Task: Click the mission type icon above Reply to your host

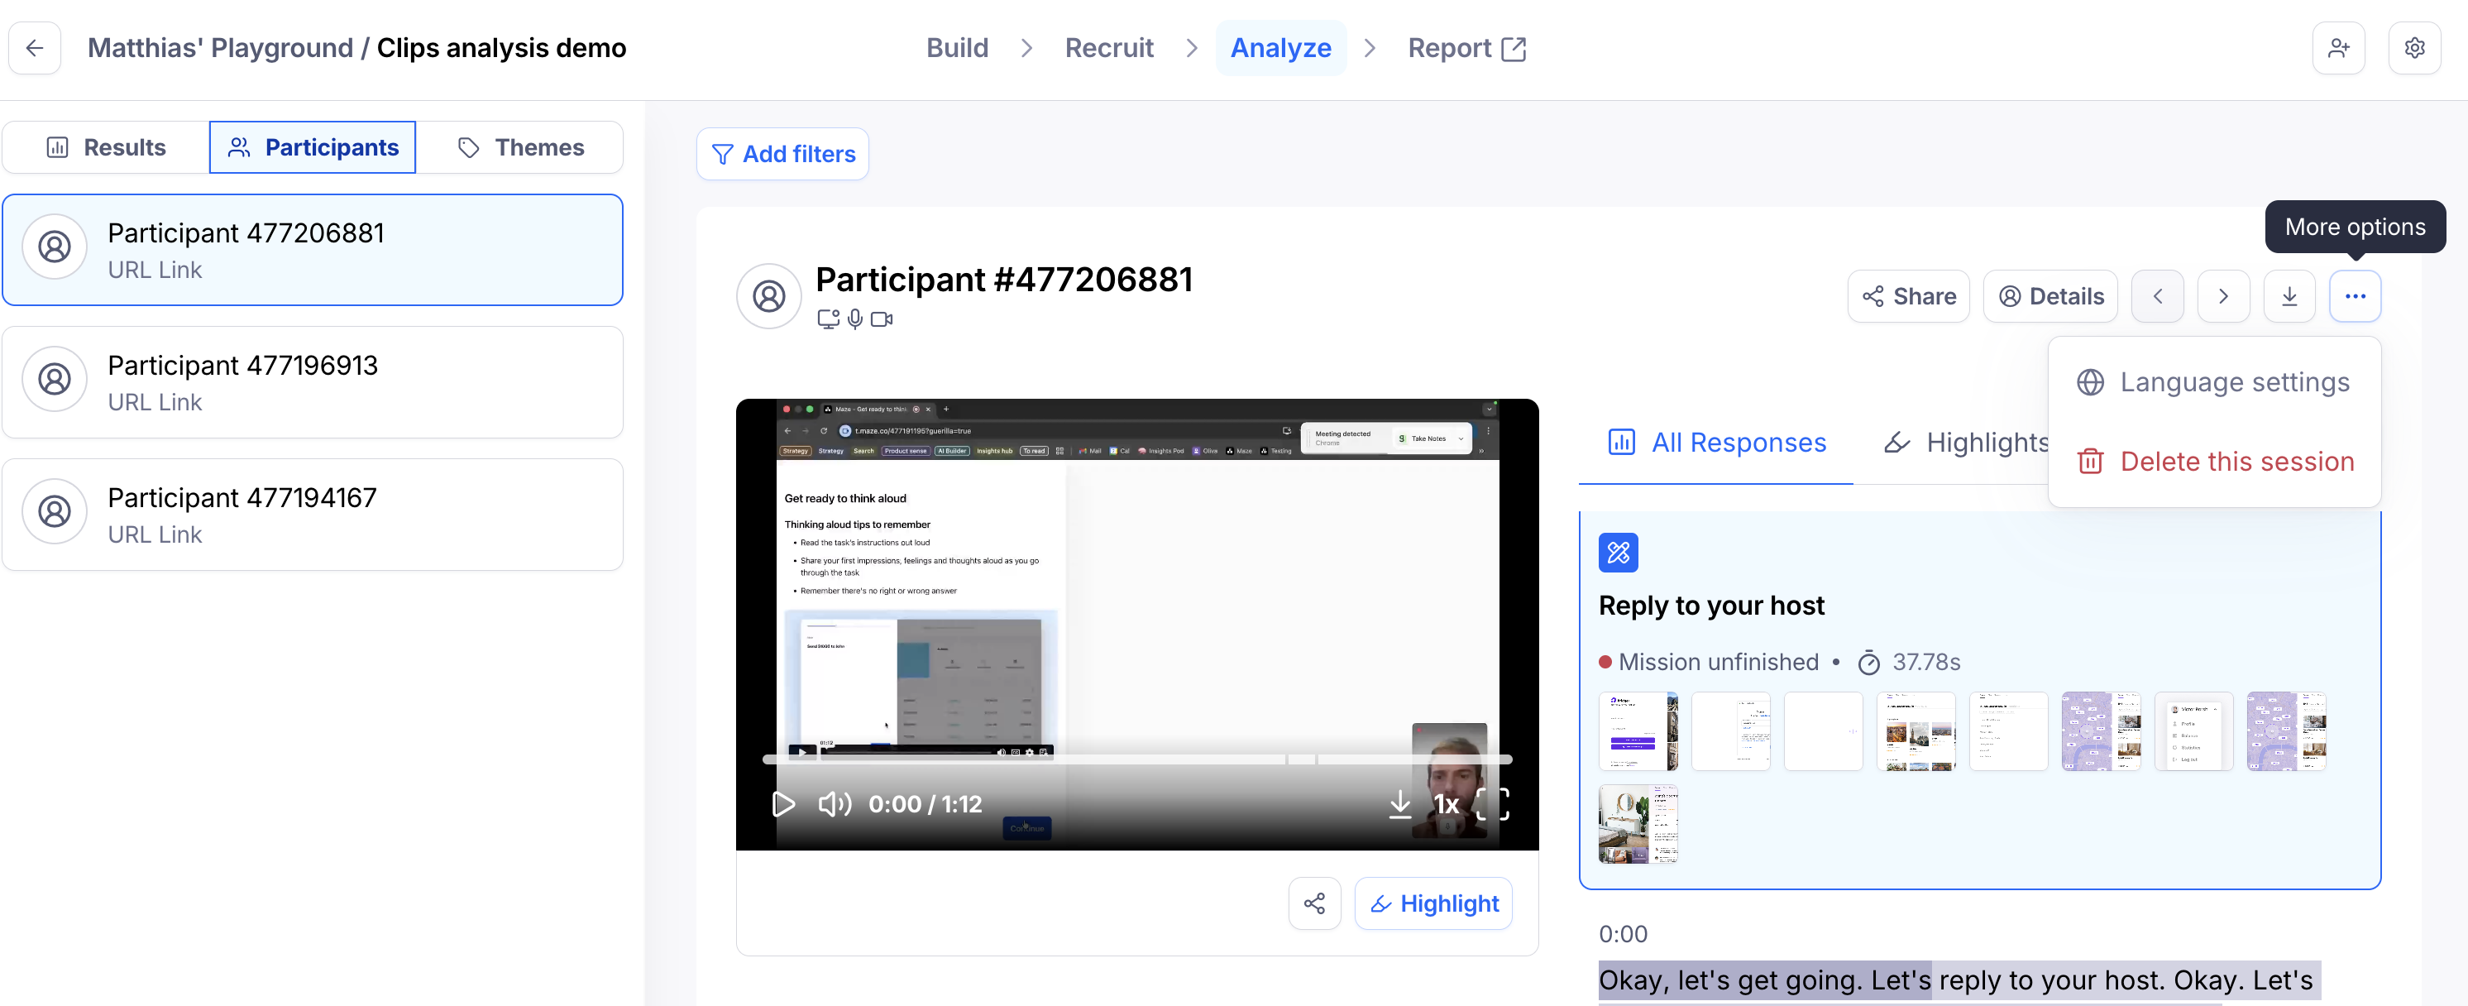Action: (x=1619, y=553)
